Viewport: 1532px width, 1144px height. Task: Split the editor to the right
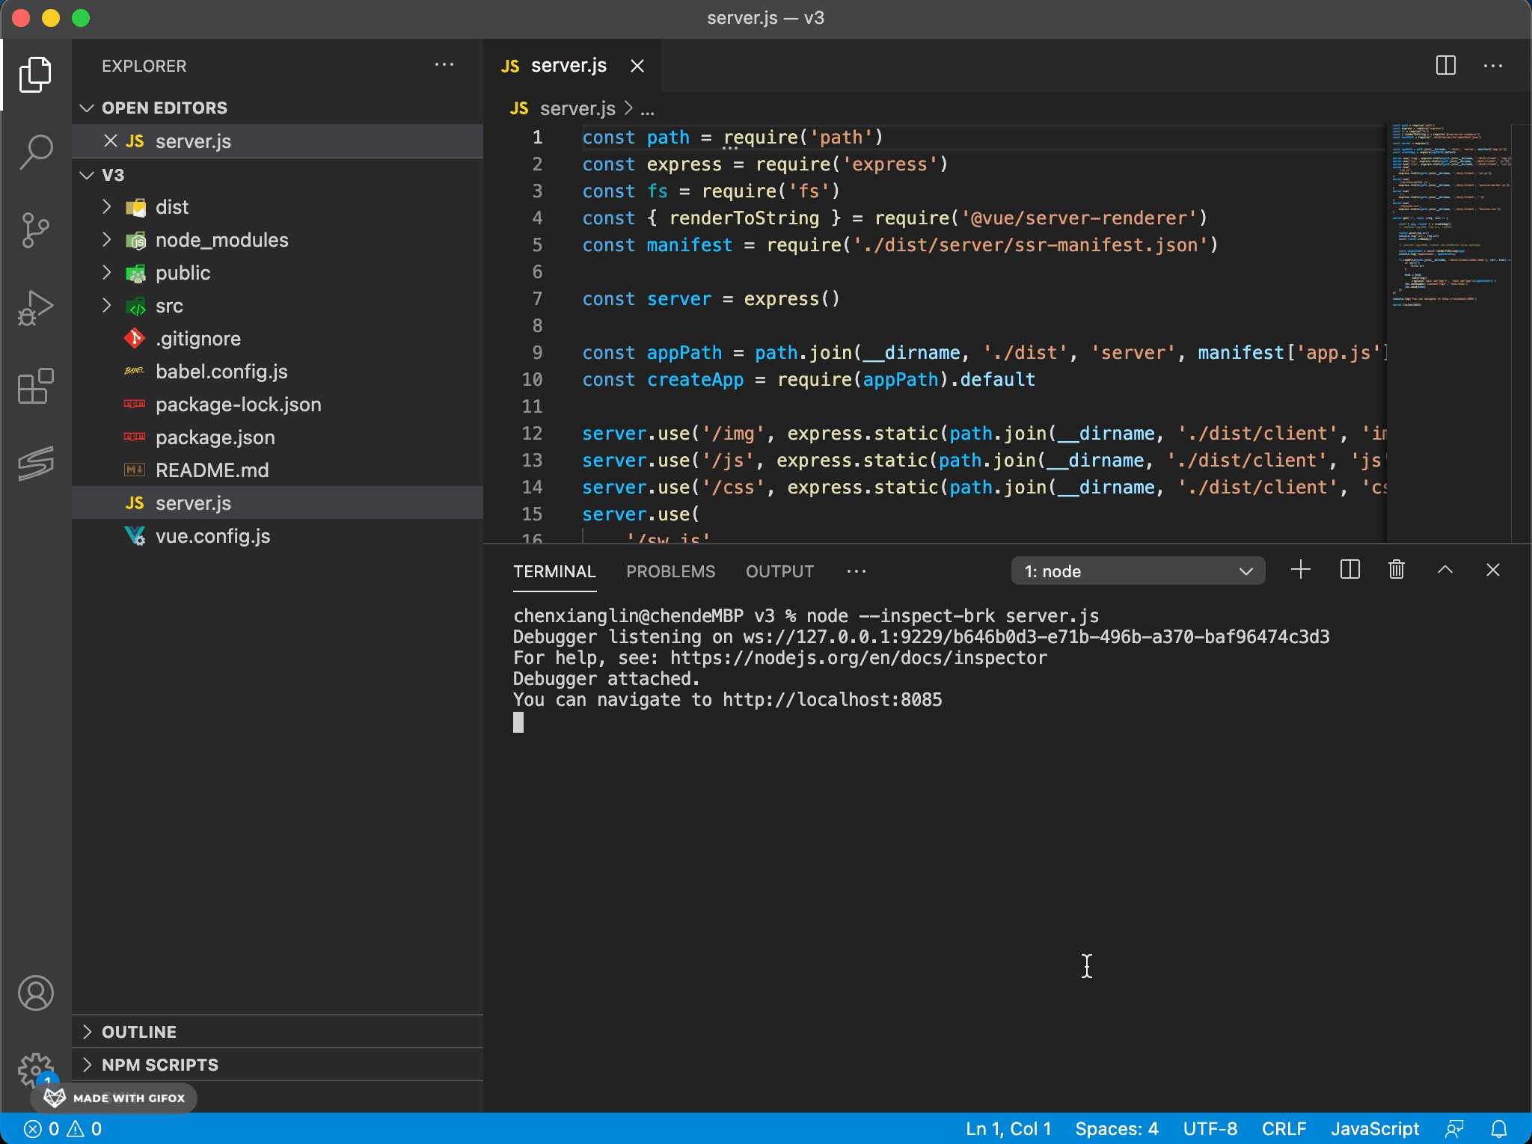[x=1445, y=66]
